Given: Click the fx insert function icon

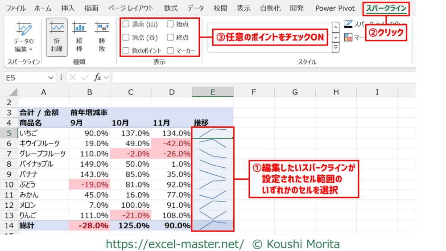Looking at the screenshot, I should click(x=97, y=78).
